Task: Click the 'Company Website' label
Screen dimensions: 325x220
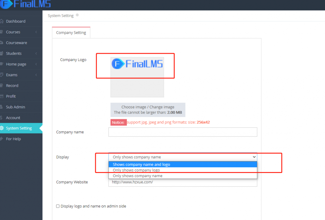Action: point(72,182)
